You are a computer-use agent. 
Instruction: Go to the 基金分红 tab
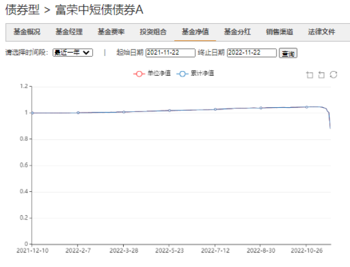point(237,32)
